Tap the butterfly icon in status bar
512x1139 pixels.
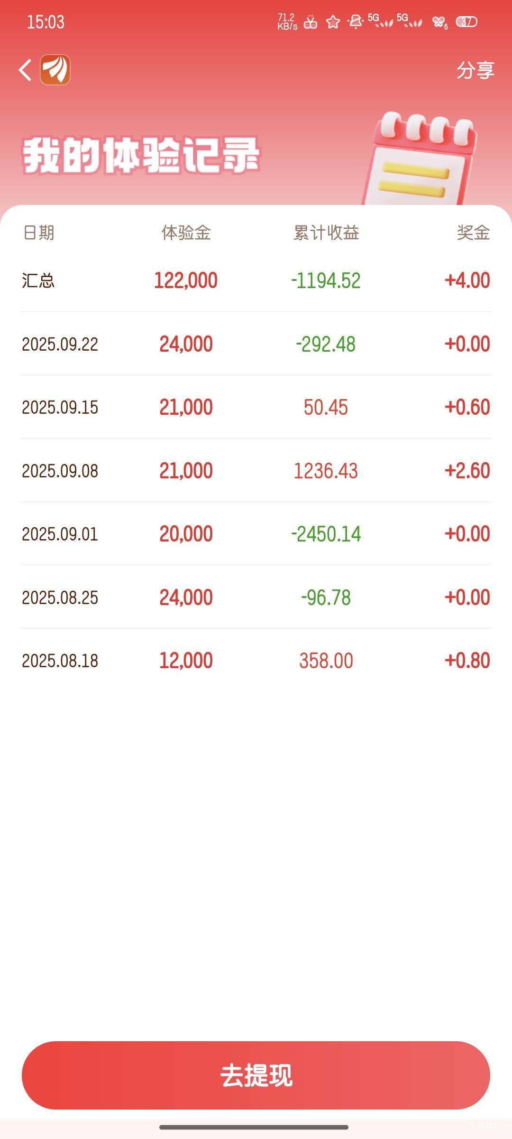(439, 22)
